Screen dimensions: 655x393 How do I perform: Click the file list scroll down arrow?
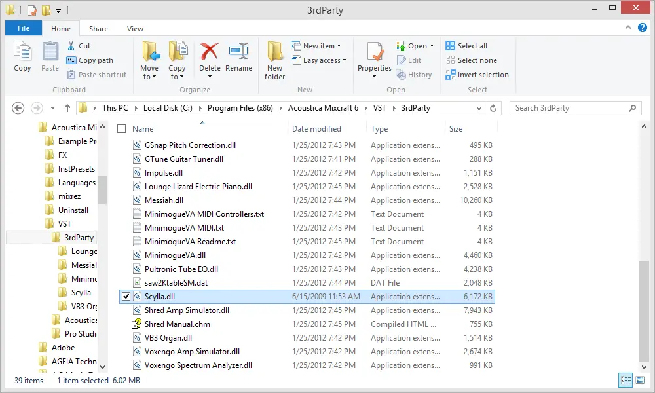point(644,366)
